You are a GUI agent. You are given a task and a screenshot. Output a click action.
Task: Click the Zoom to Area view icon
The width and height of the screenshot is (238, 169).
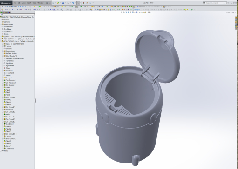pyautogui.click(x=124, y=12)
